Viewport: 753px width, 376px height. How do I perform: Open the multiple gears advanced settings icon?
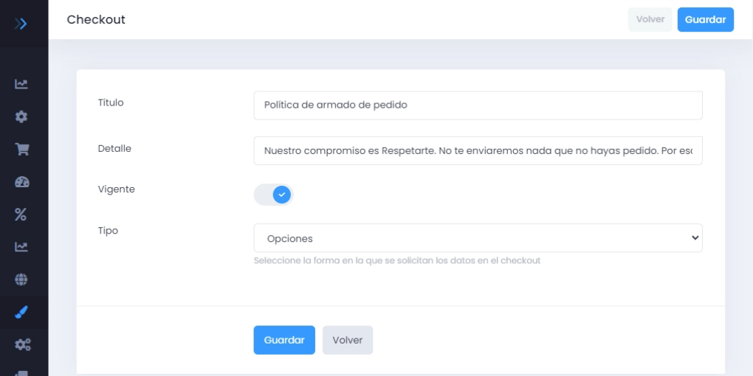point(21,344)
